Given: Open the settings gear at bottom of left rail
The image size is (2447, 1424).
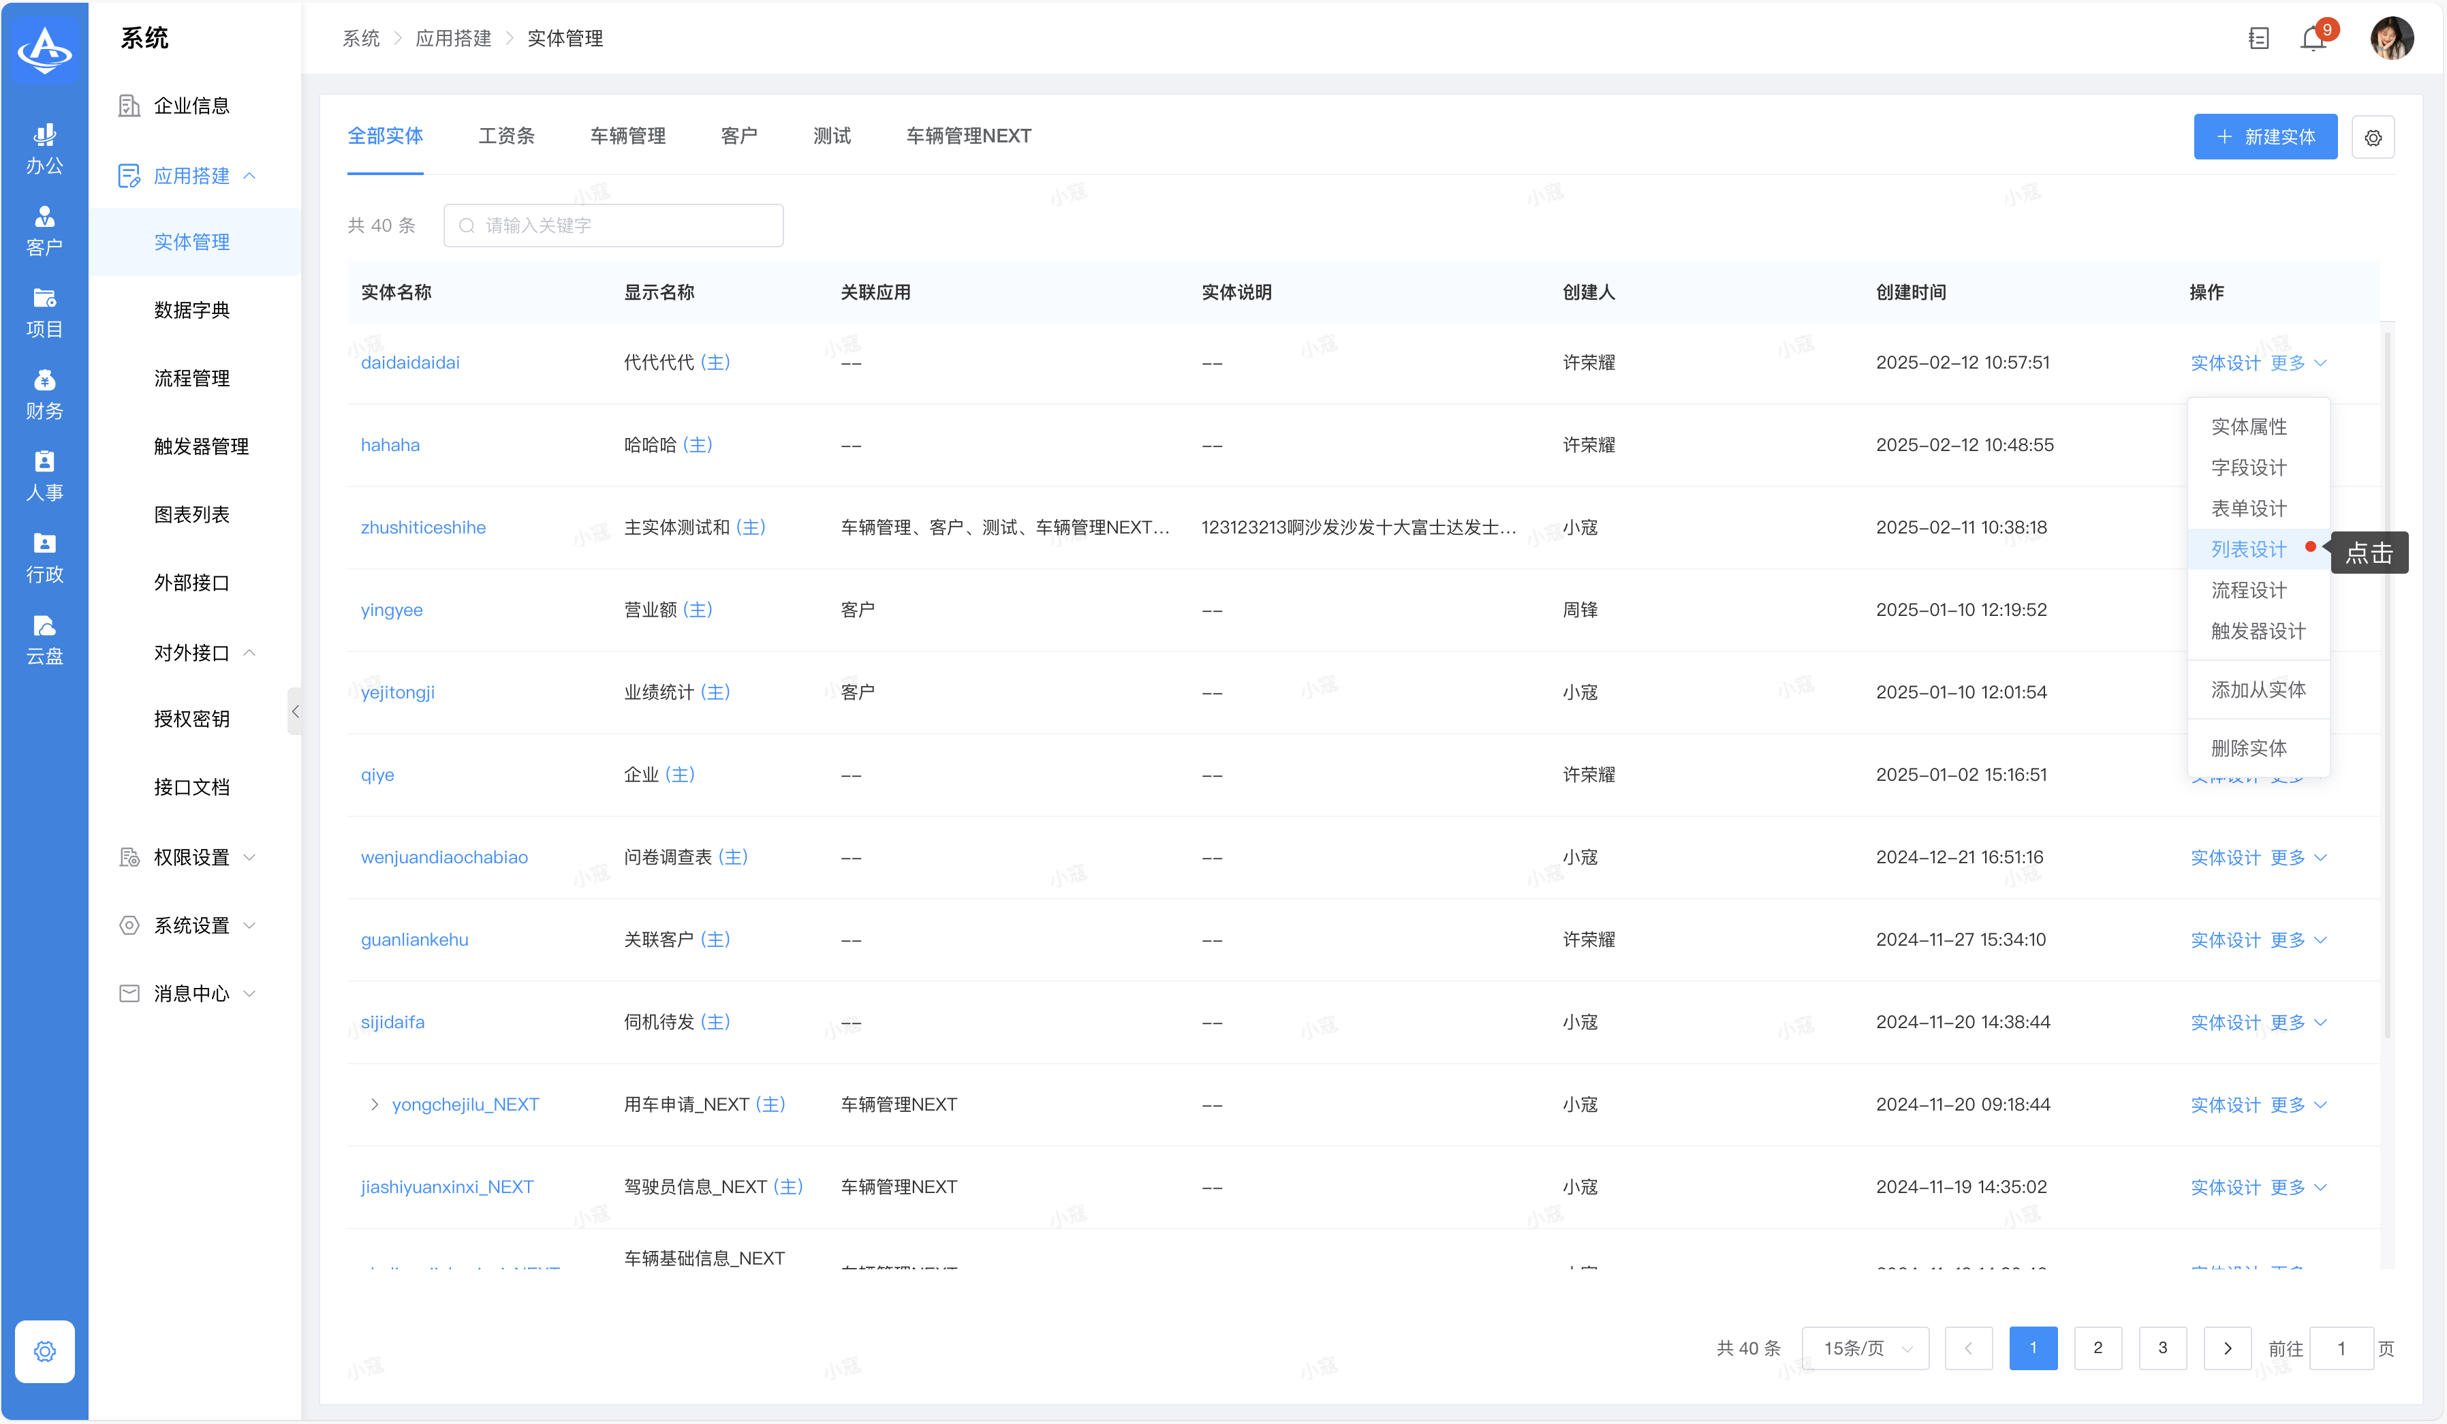Looking at the screenshot, I should (x=45, y=1350).
